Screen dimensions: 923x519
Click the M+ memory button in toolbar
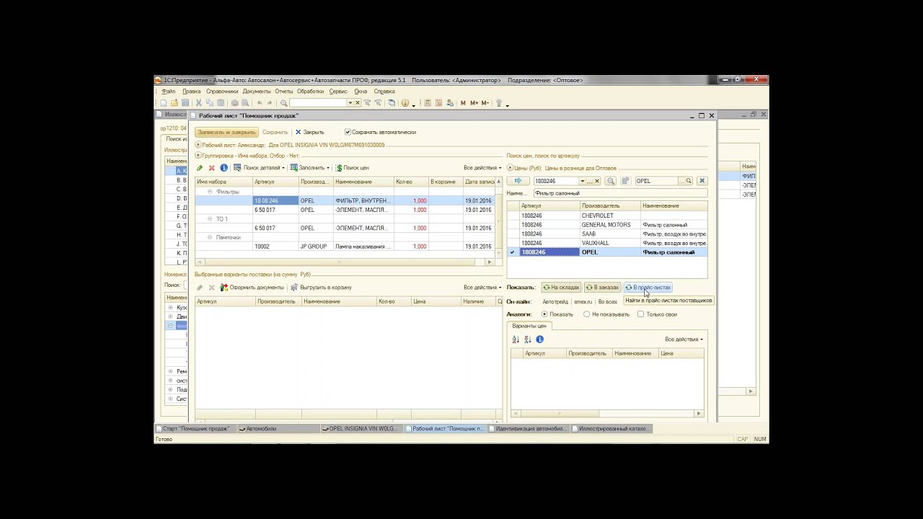pos(474,103)
